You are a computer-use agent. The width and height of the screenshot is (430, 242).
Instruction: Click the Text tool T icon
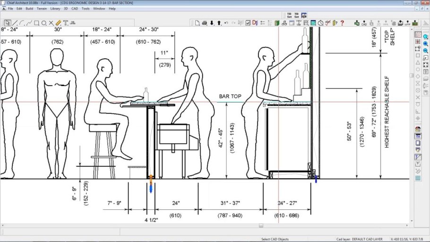66,23
